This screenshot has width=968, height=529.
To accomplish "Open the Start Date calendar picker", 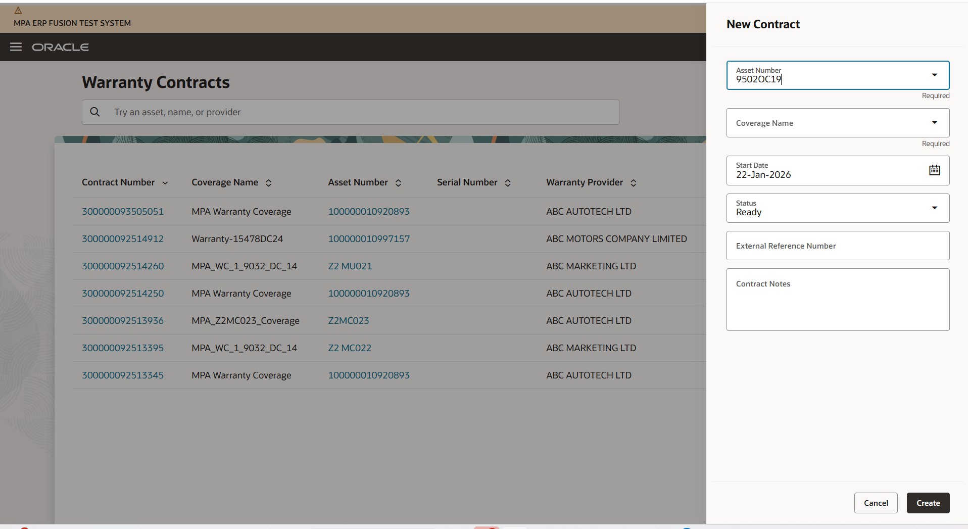I will pyautogui.click(x=935, y=170).
